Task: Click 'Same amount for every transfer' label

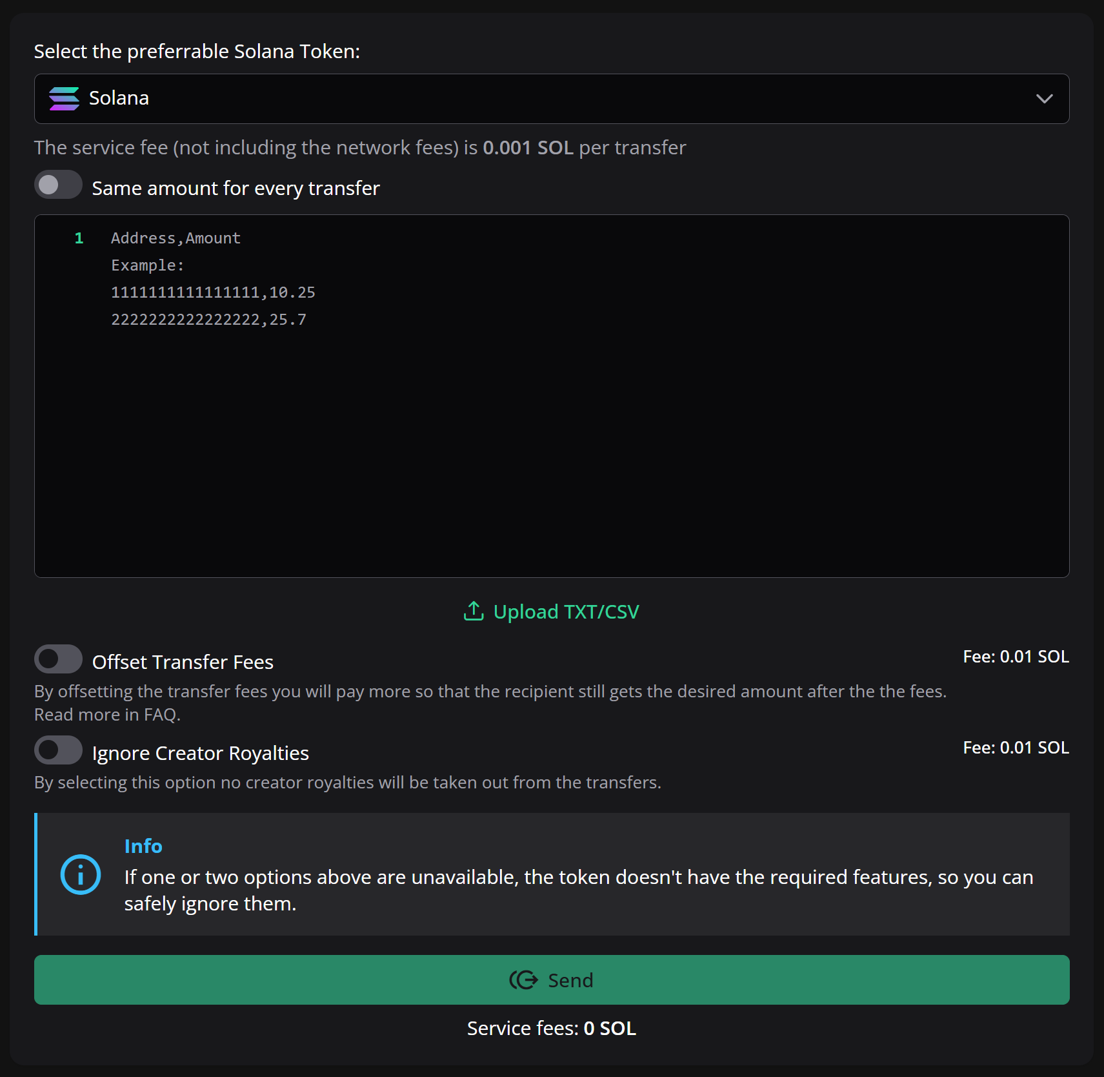Action: (x=236, y=189)
